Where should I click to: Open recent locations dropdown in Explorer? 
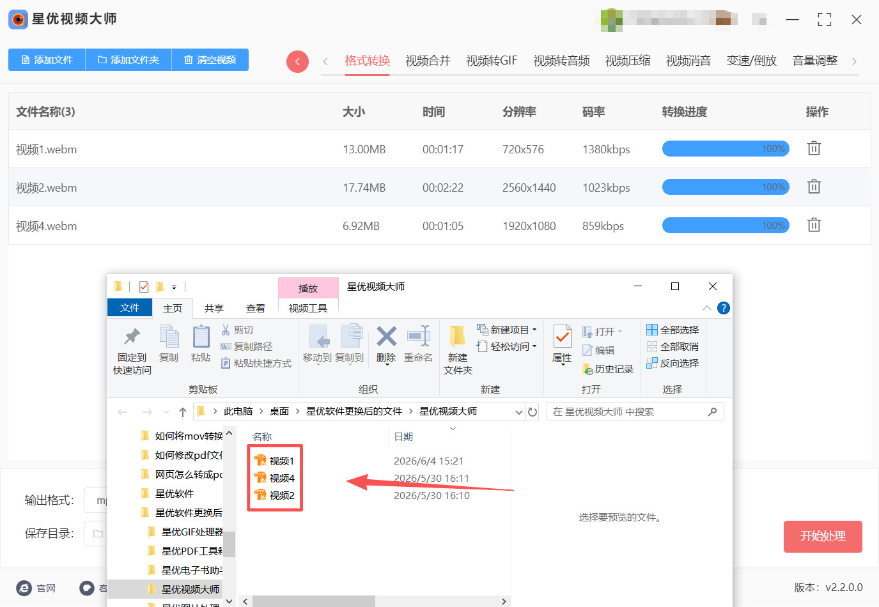coord(166,412)
